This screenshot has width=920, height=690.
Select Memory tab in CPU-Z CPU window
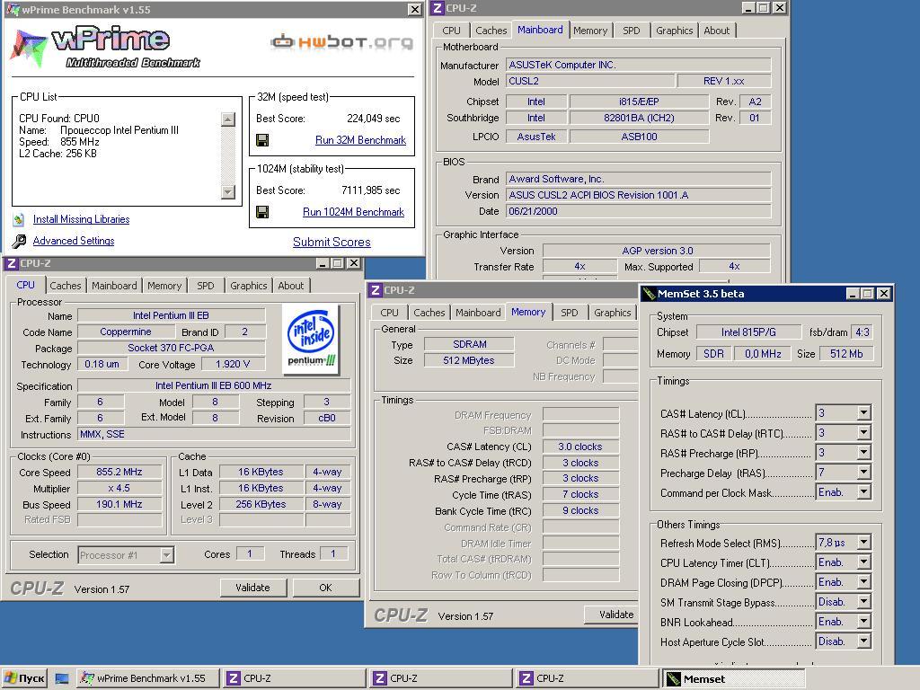point(164,286)
